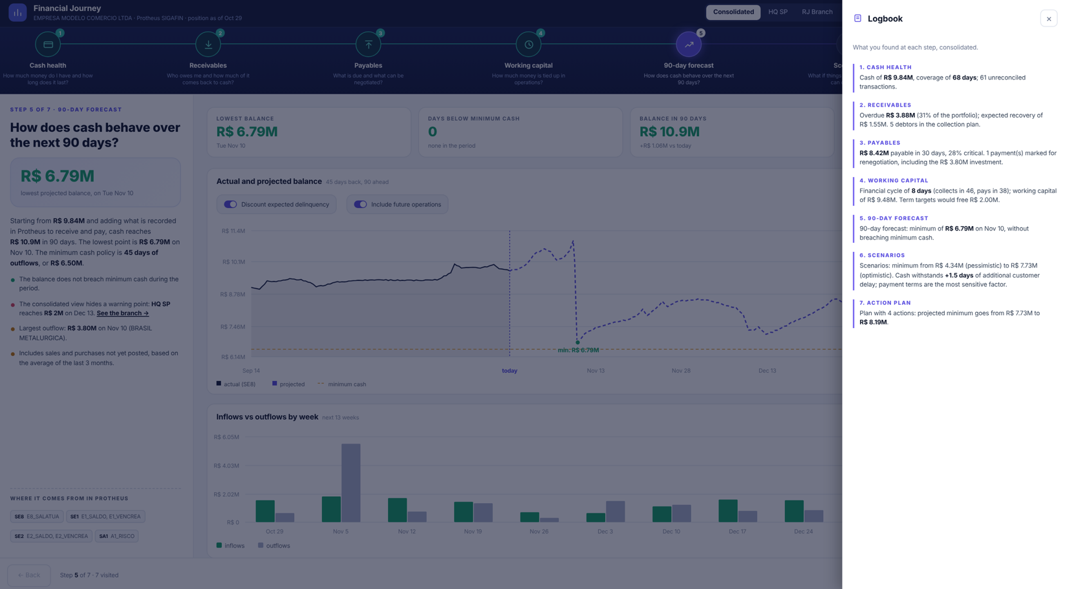The image size is (1065, 589).
Task: Click the Balance in 90 days card
Action: click(x=732, y=132)
